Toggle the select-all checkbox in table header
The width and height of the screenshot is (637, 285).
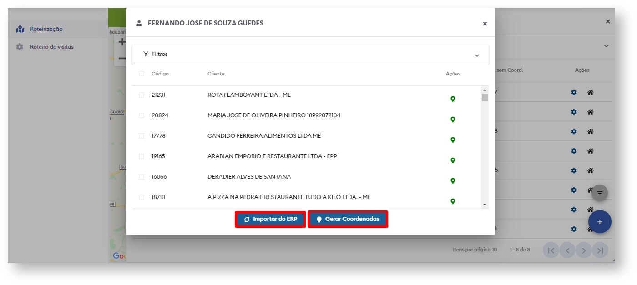click(x=142, y=74)
